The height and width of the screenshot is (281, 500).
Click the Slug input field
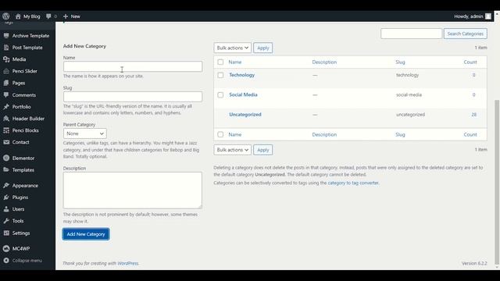click(133, 97)
